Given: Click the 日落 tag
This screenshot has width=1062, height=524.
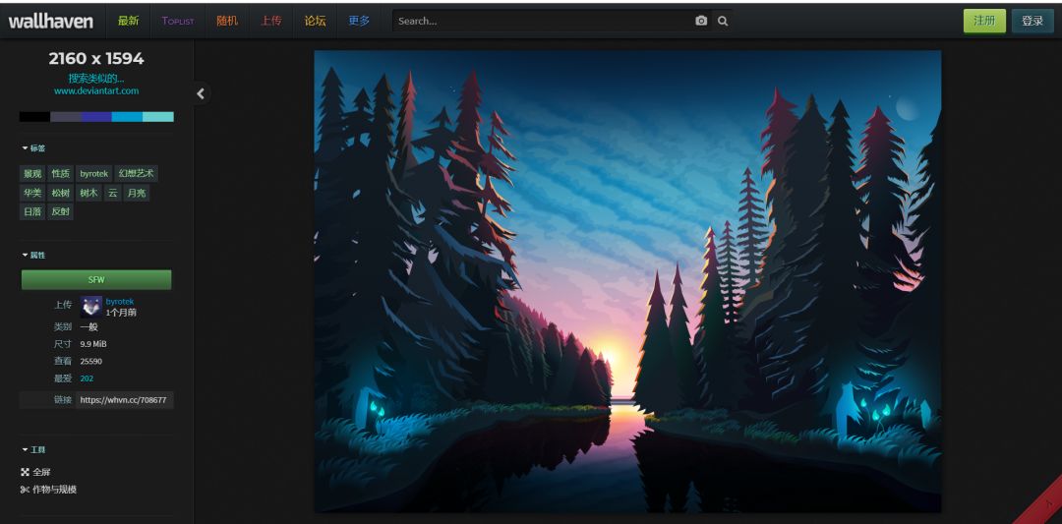Looking at the screenshot, I should 32,212.
